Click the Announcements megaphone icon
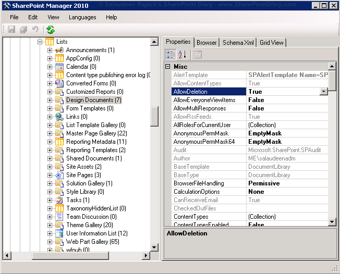Viewport: 340px width, 274px height. [x=59, y=50]
